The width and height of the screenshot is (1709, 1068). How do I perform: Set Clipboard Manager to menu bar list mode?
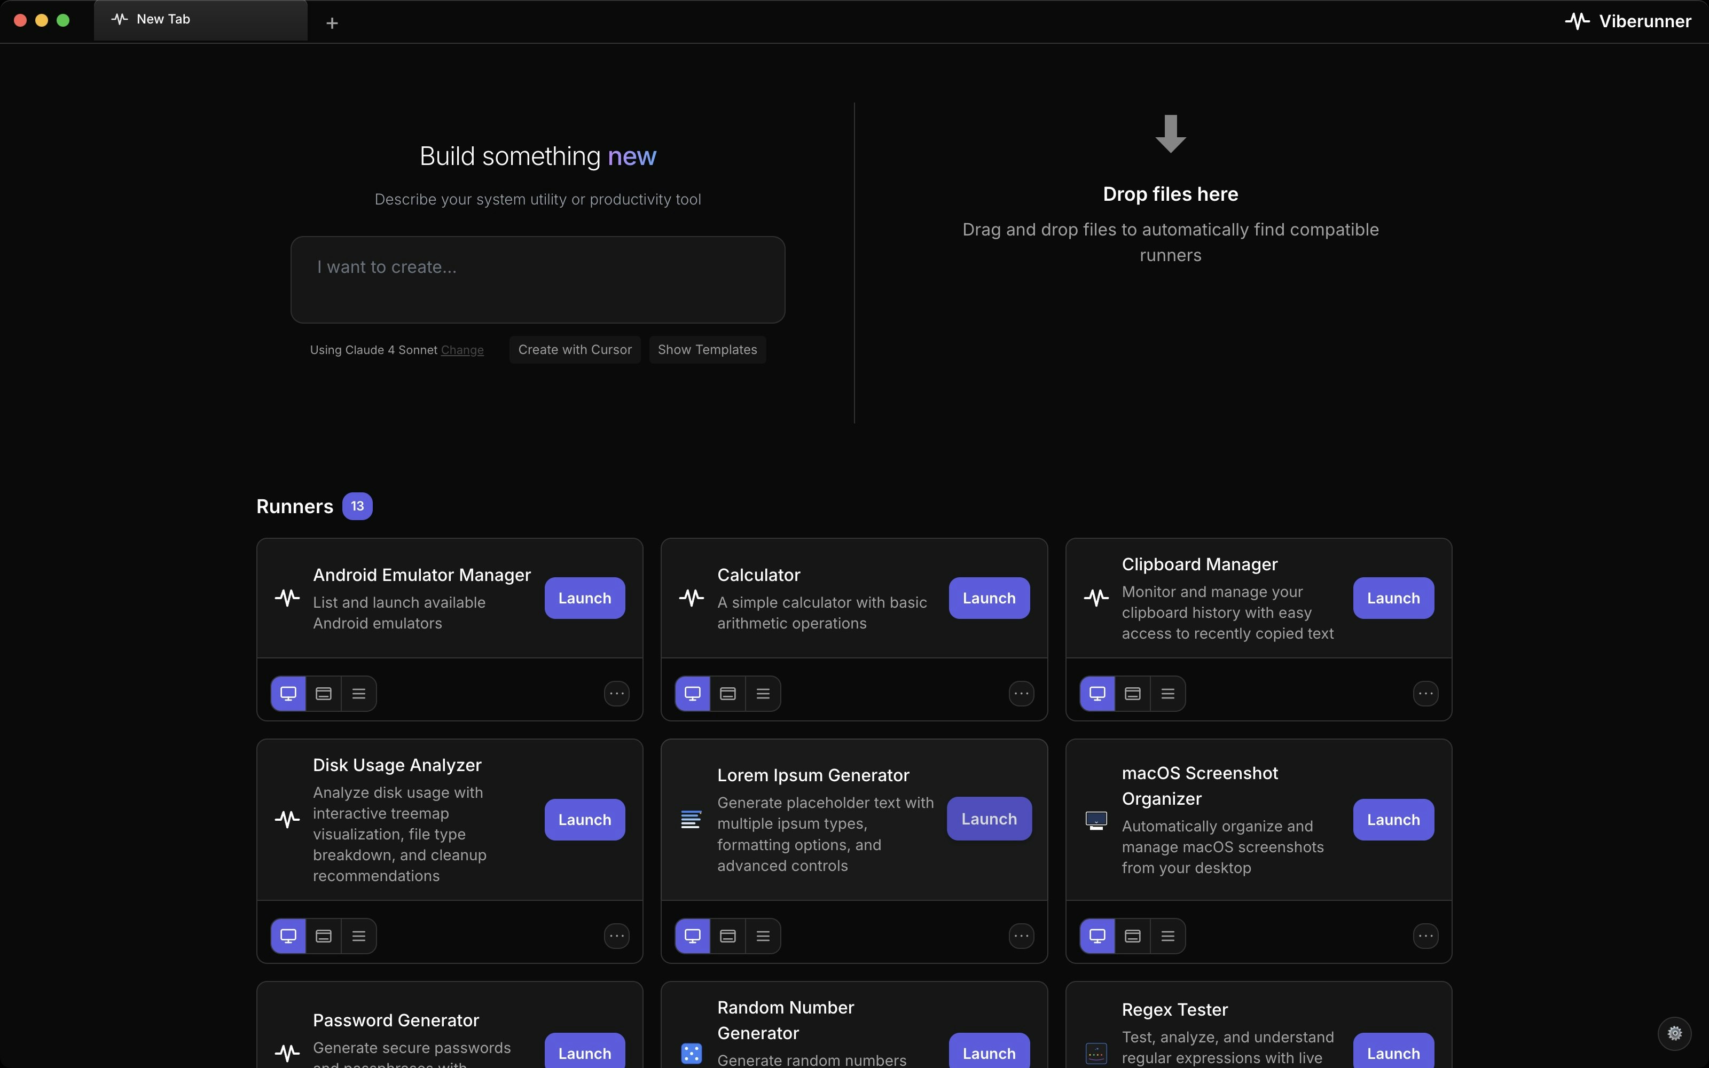[1167, 694]
